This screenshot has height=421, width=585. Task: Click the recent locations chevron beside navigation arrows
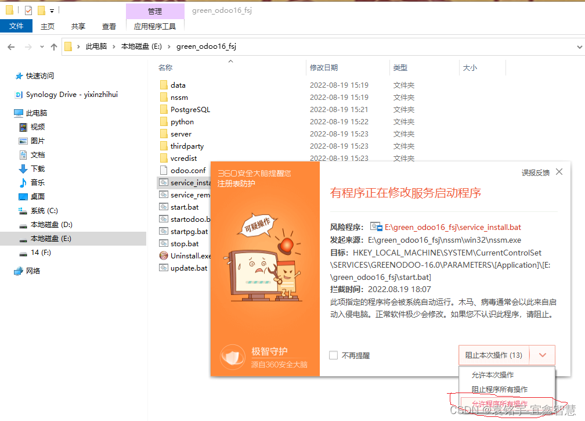[41, 46]
